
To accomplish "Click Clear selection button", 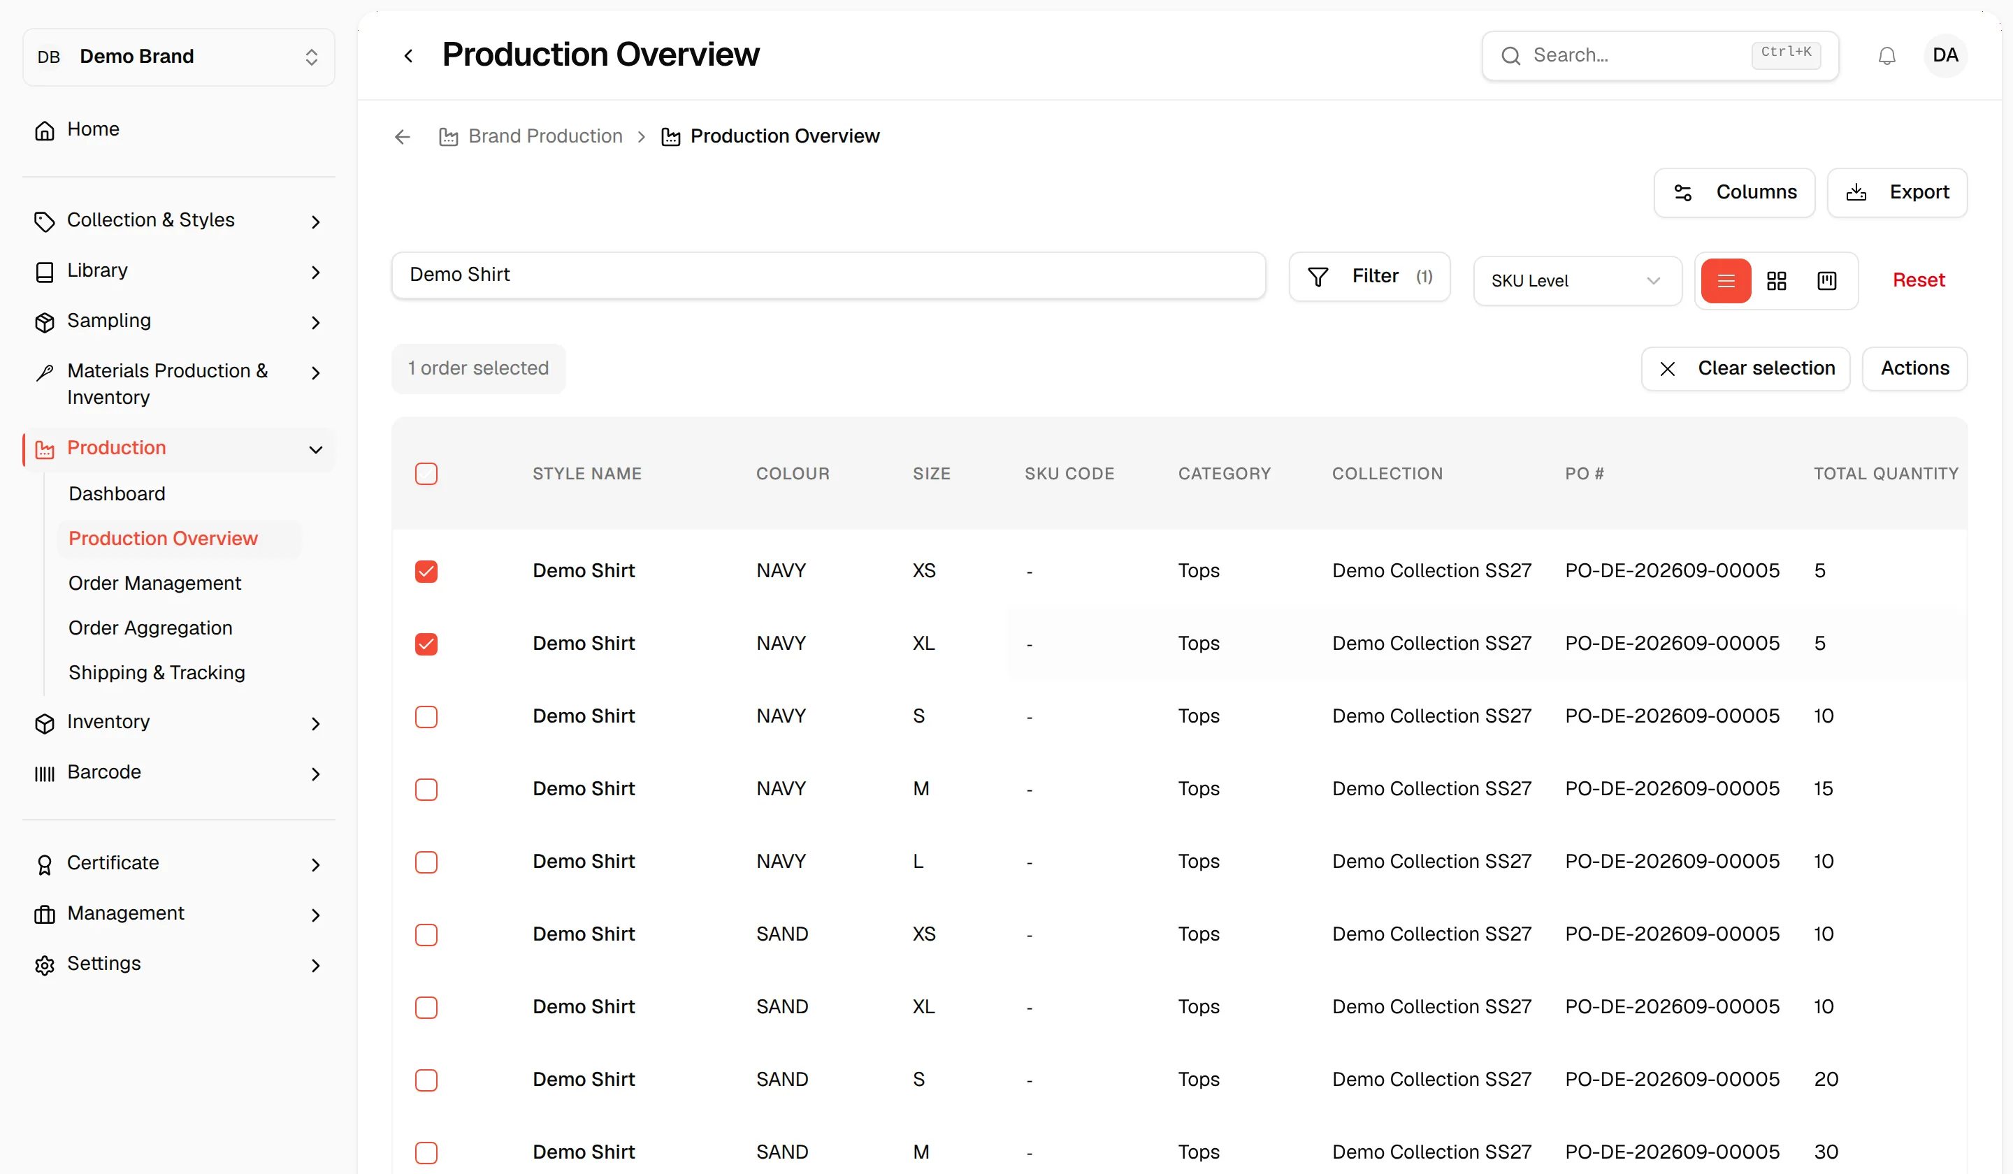I will (1745, 368).
